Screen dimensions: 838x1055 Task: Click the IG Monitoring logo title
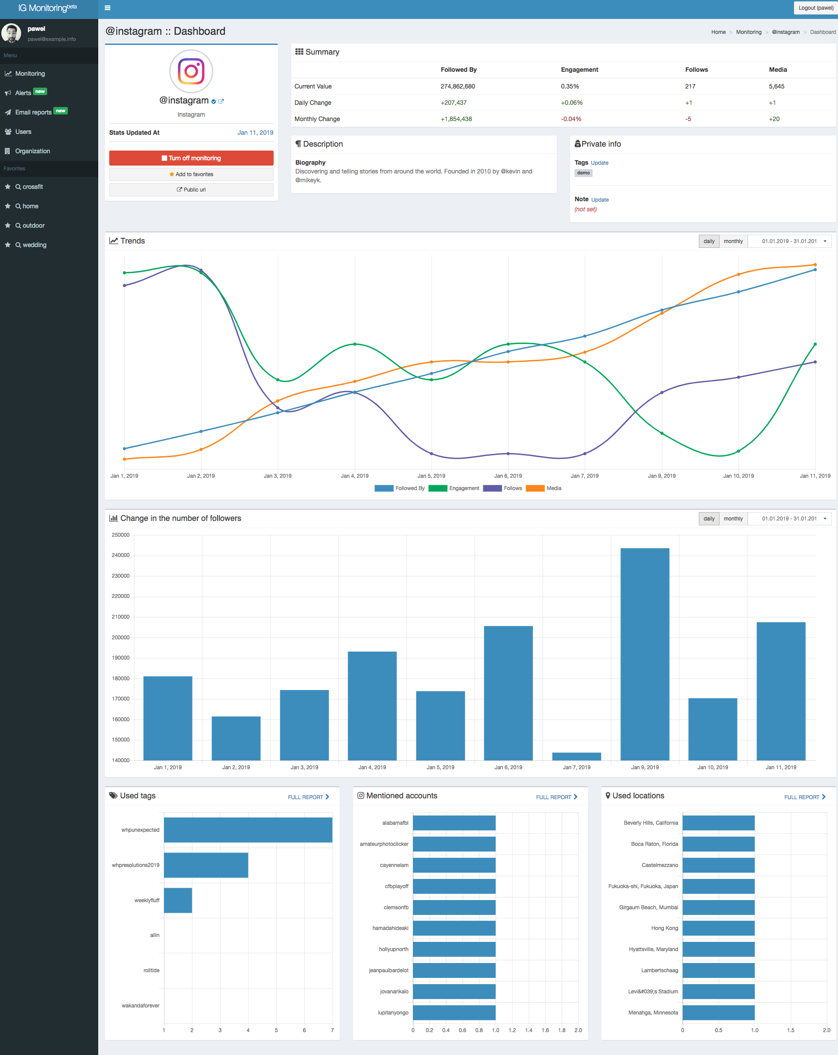click(x=48, y=8)
